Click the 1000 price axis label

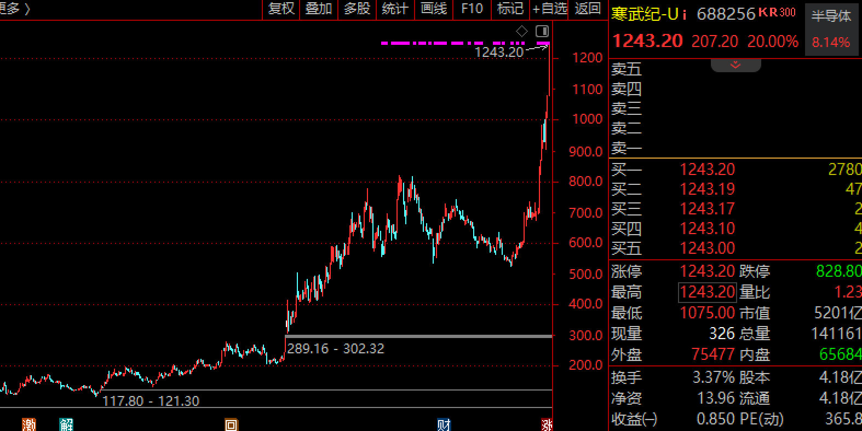click(587, 119)
